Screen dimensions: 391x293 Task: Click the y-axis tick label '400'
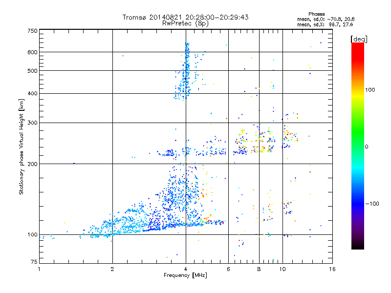click(33, 93)
